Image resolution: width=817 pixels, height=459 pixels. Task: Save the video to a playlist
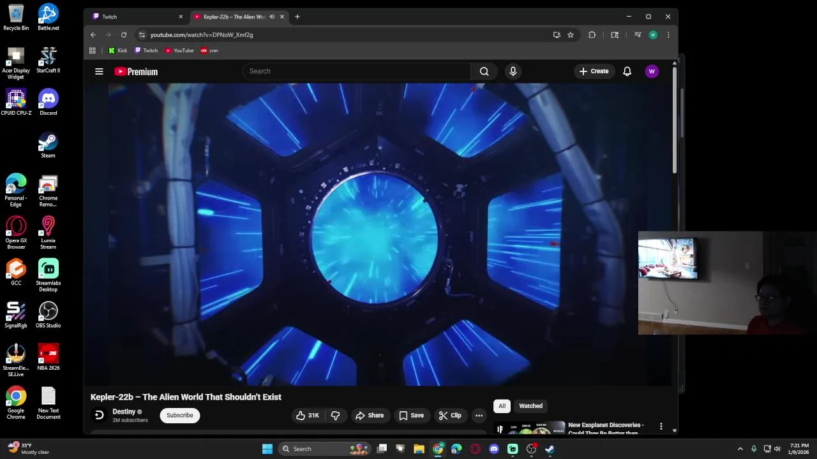point(411,415)
